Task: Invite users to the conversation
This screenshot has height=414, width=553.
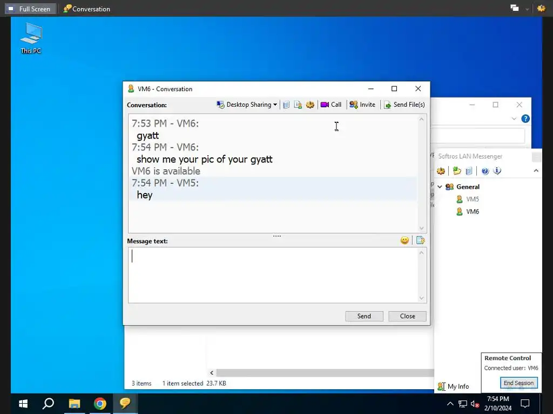Action: (362, 105)
